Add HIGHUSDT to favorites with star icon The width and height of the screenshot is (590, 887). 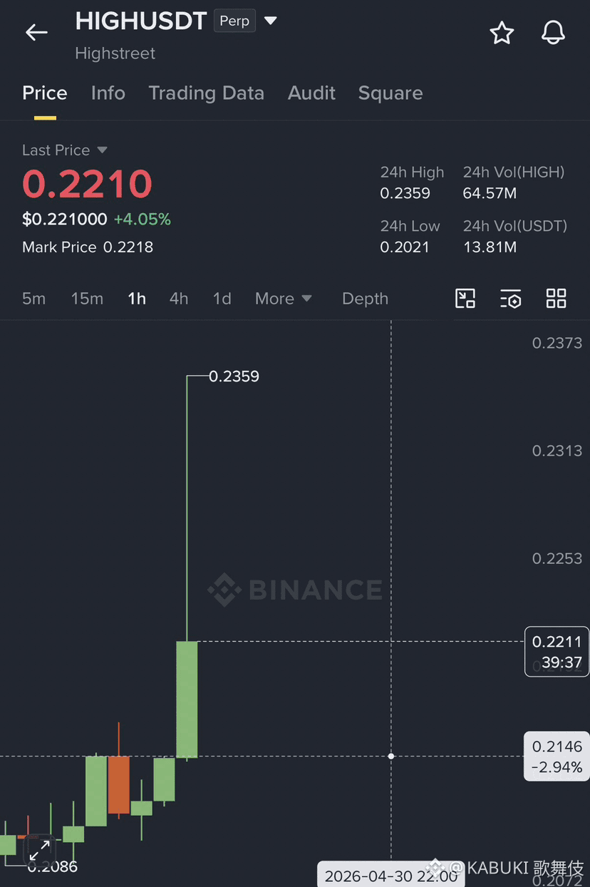coord(502,33)
